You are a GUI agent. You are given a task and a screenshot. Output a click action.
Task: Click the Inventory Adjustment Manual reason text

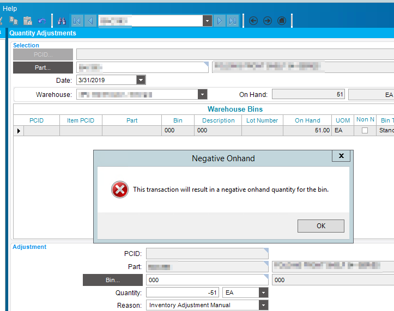190,305
